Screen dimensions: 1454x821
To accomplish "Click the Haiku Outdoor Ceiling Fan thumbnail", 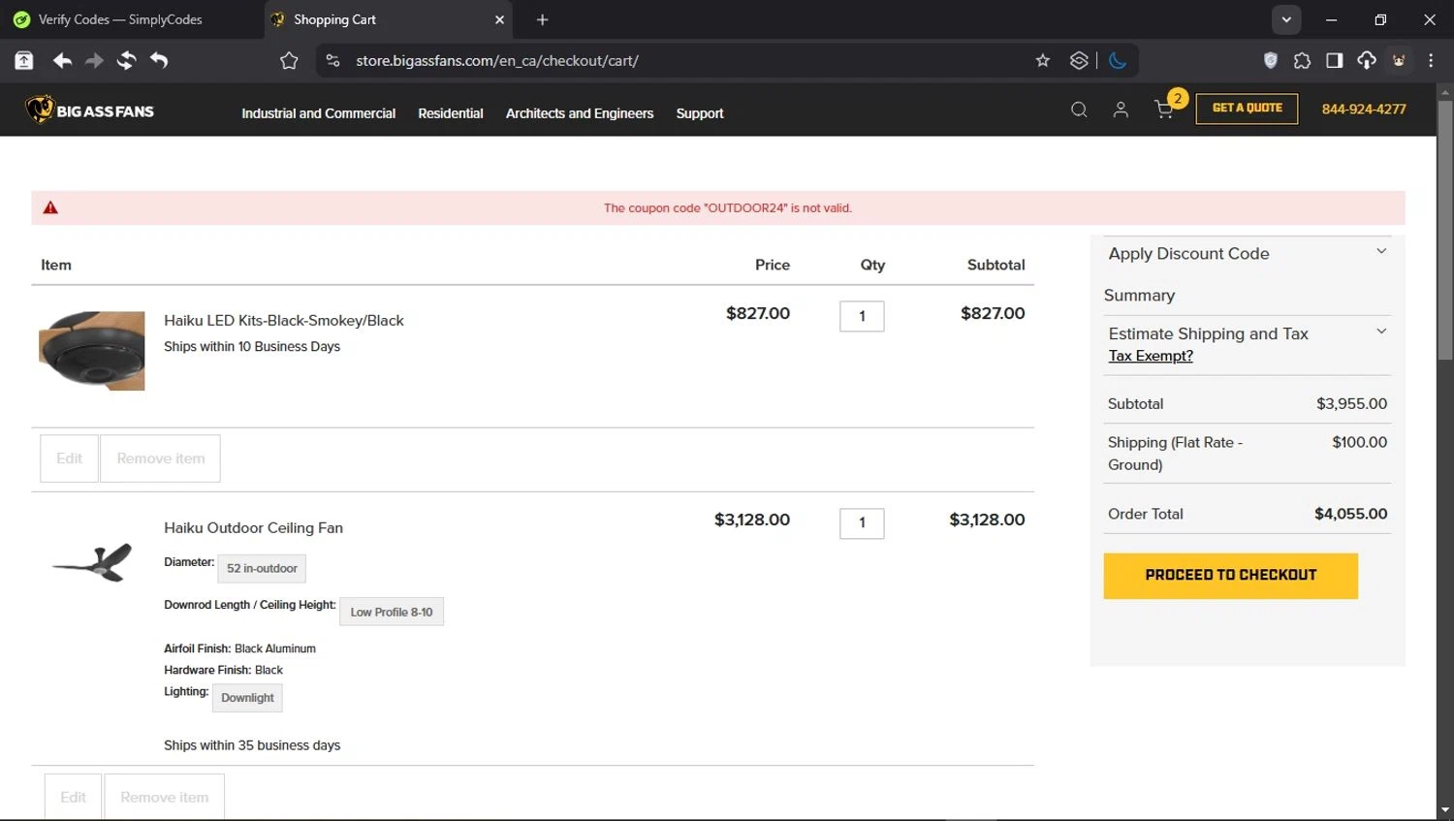I will pyautogui.click(x=91, y=563).
